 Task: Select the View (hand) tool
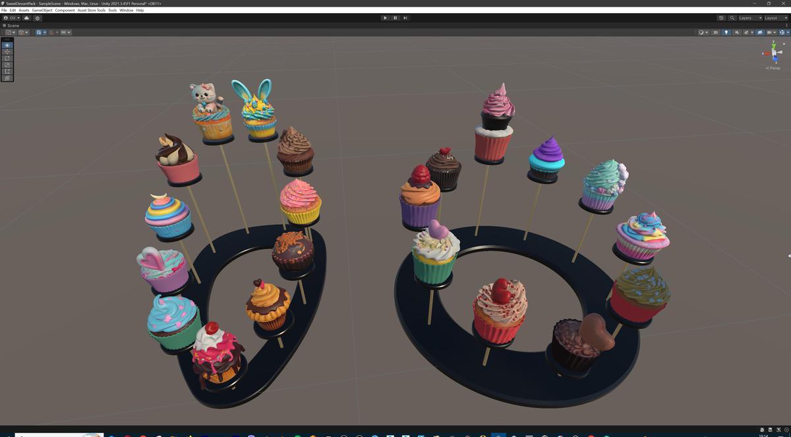click(7, 45)
